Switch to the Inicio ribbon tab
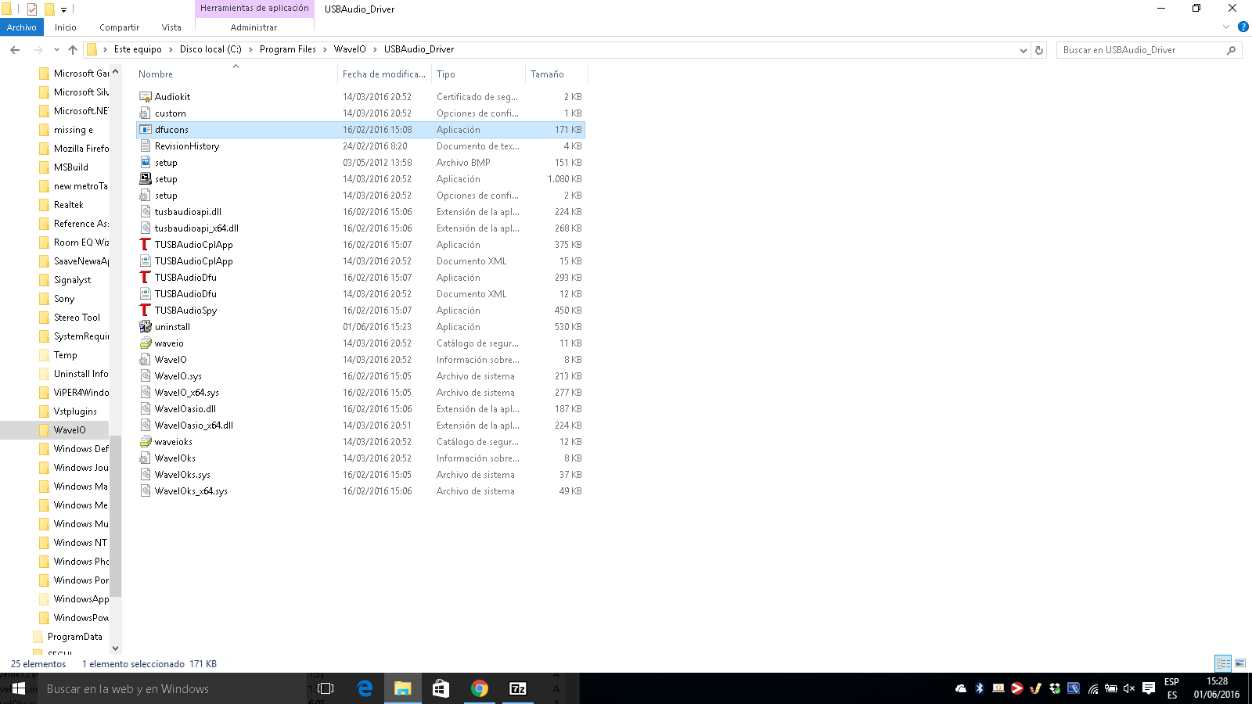1252x704 pixels. [66, 27]
